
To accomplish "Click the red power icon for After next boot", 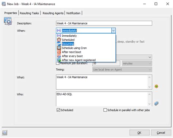I will 59,52.
